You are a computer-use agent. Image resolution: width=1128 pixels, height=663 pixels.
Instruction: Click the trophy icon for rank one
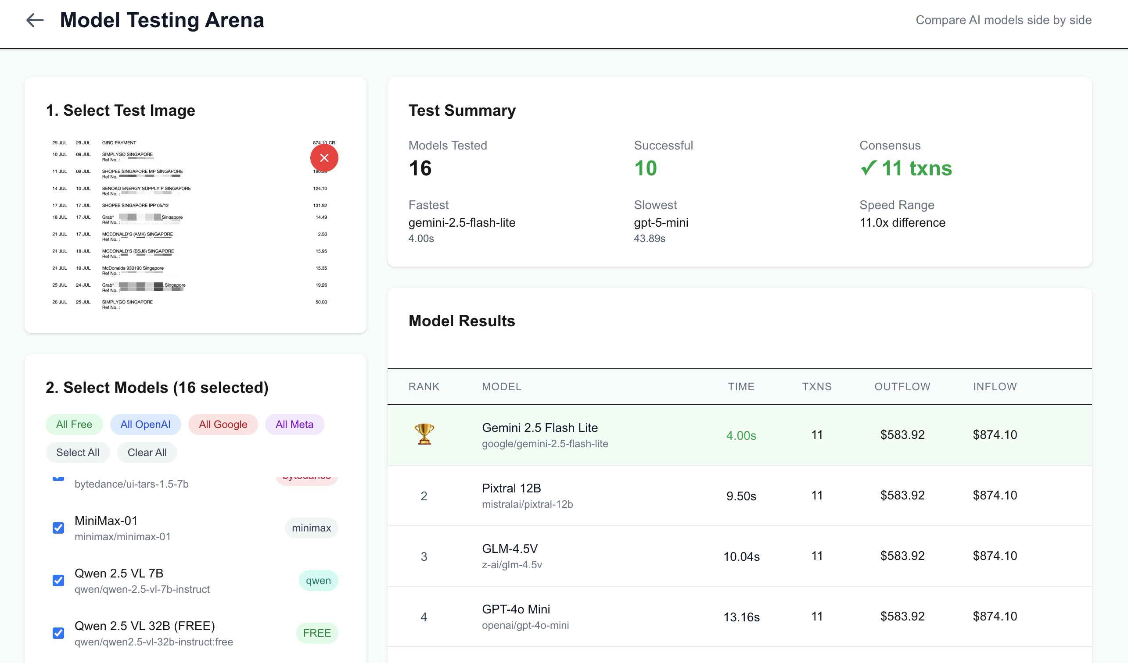tap(424, 434)
